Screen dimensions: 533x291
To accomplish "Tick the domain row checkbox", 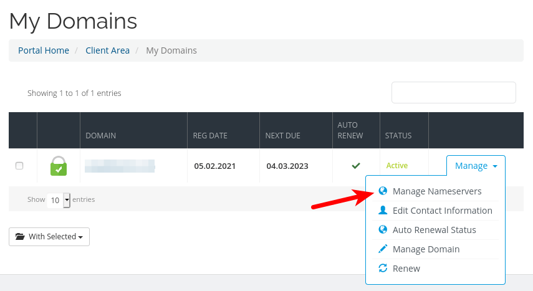I will click(x=19, y=166).
